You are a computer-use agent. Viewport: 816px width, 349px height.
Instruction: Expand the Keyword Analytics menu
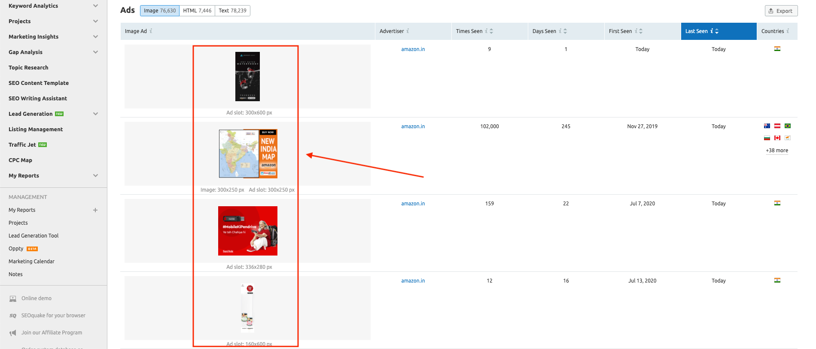[95, 6]
